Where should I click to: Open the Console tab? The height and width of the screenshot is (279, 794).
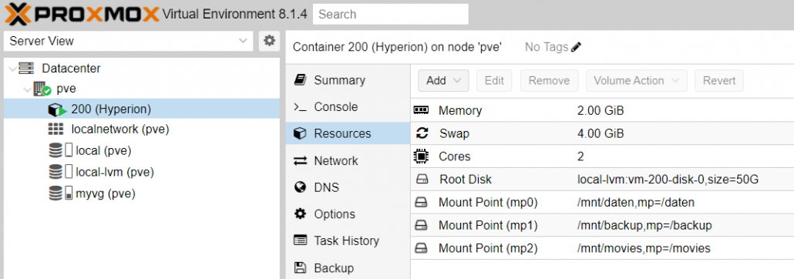click(x=348, y=107)
